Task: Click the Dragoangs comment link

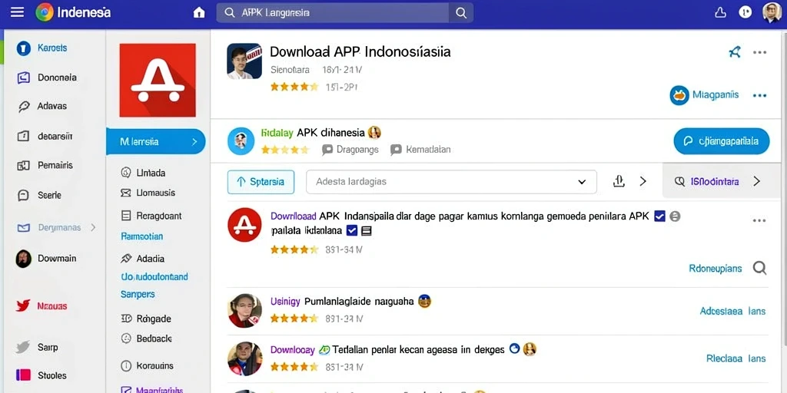Action: (350, 150)
